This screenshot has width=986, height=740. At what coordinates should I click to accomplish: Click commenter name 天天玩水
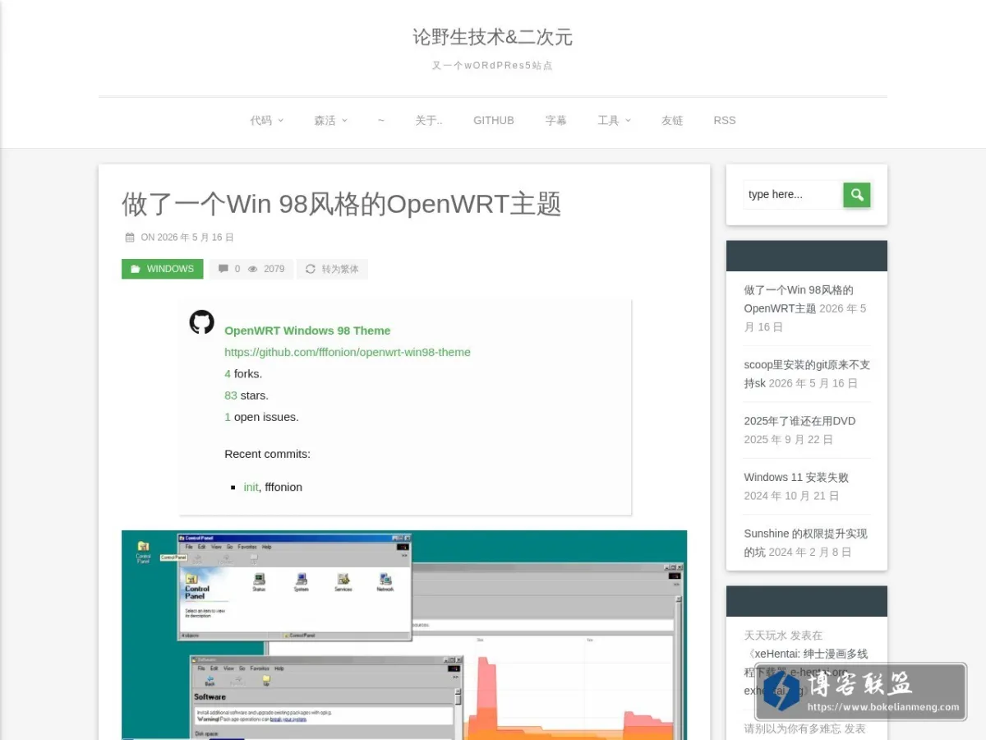pos(765,635)
